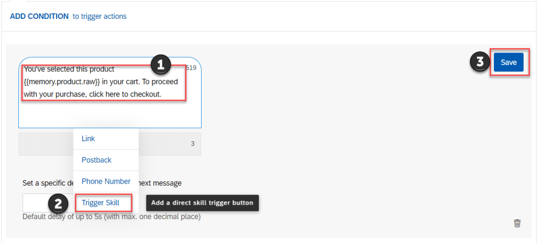This screenshot has height=243, width=537.
Task: Click the numbered badge 2 marker
Action: [59, 203]
